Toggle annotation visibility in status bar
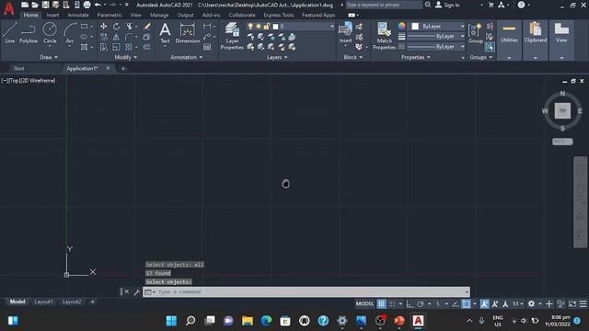This screenshot has width=589, height=331. pos(485,304)
